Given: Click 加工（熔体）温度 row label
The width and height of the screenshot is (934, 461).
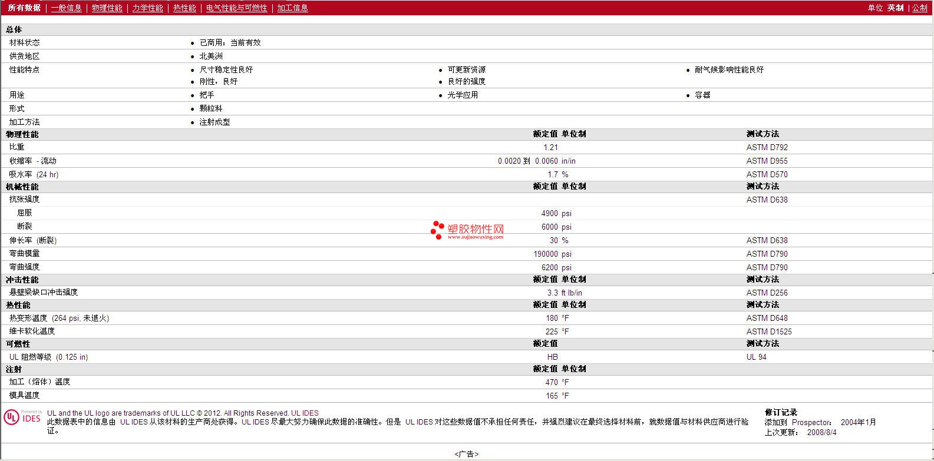Looking at the screenshot, I should click(39, 382).
